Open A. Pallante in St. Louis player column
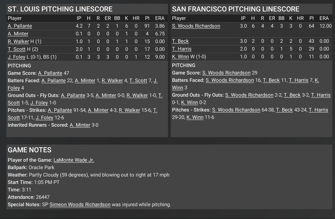Screen dimensions: 335x219 tap(20, 26)
